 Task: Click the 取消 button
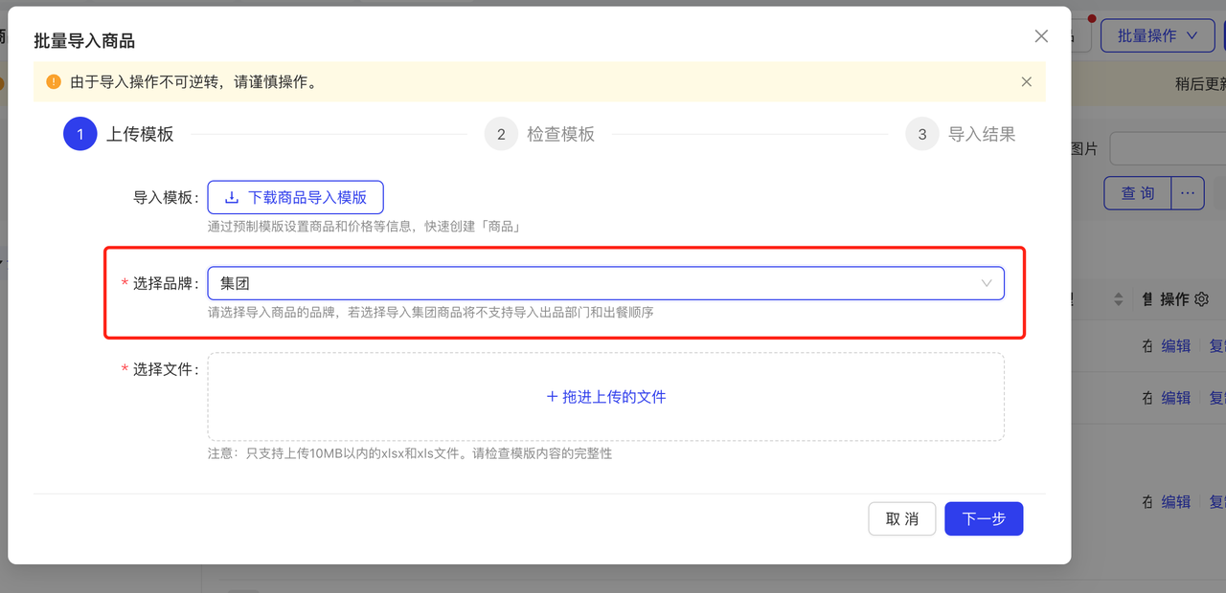[x=901, y=518]
